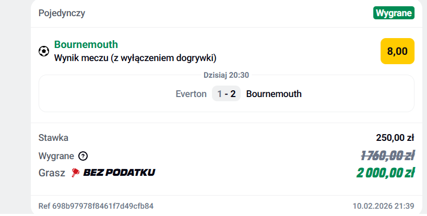Click the soccer ball sport icon
The image size is (427, 216).
(44, 51)
